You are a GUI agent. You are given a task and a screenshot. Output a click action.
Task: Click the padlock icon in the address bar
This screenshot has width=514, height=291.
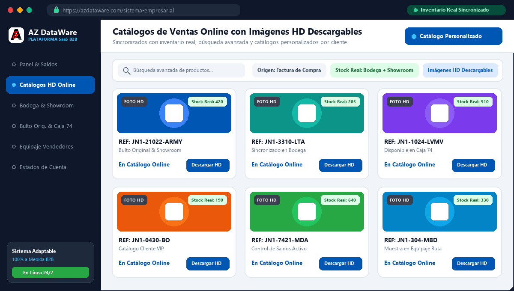click(55, 10)
